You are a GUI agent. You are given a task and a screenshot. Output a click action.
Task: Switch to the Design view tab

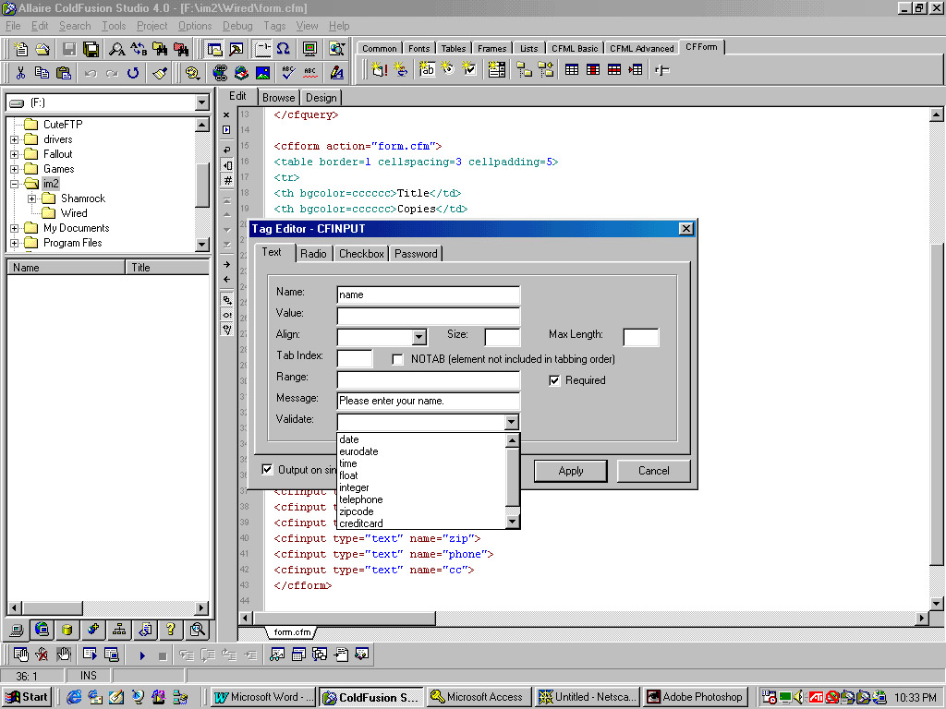[x=321, y=98]
